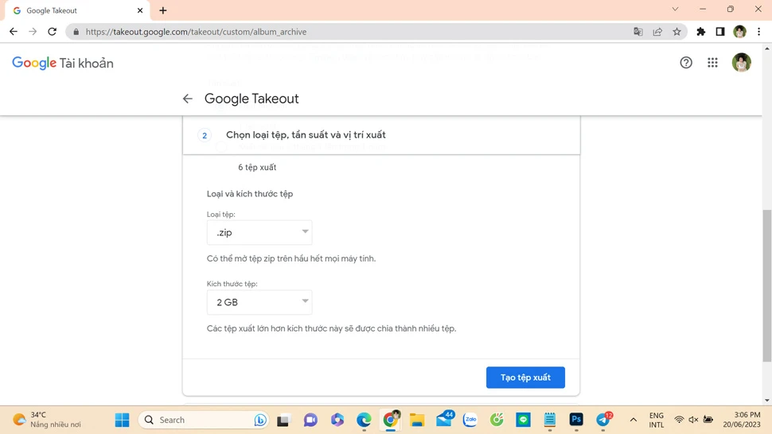
Task: Click the page vertical scrollbar
Action: [x=766, y=285]
